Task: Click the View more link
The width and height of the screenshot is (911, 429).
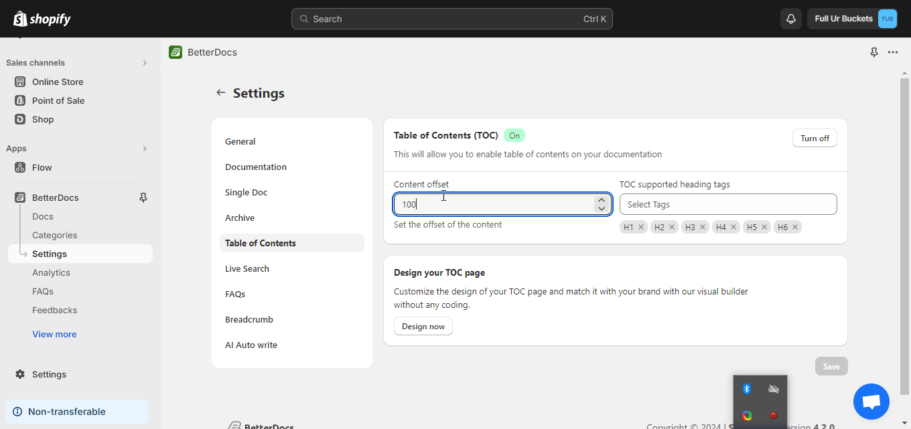Action: (x=54, y=334)
